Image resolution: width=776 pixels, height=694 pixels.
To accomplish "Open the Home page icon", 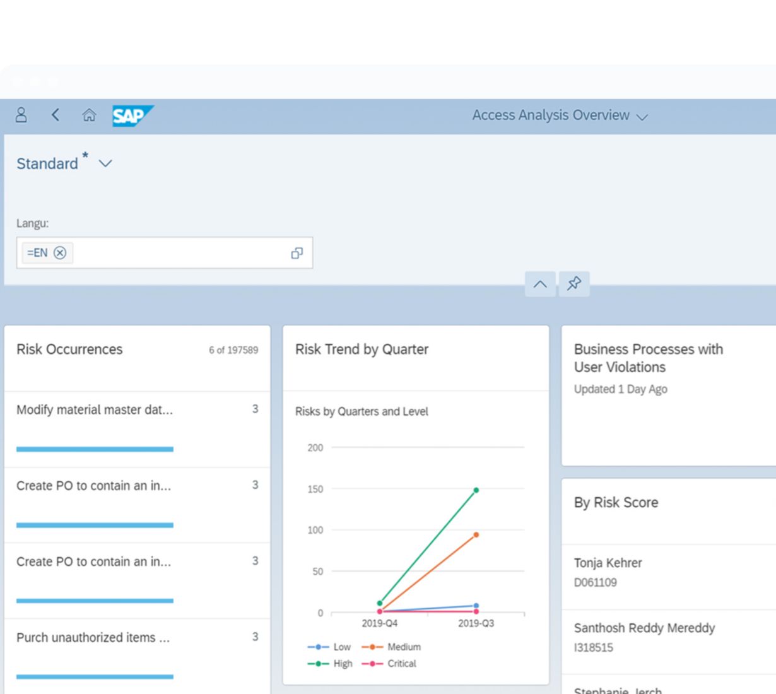I will (x=89, y=115).
